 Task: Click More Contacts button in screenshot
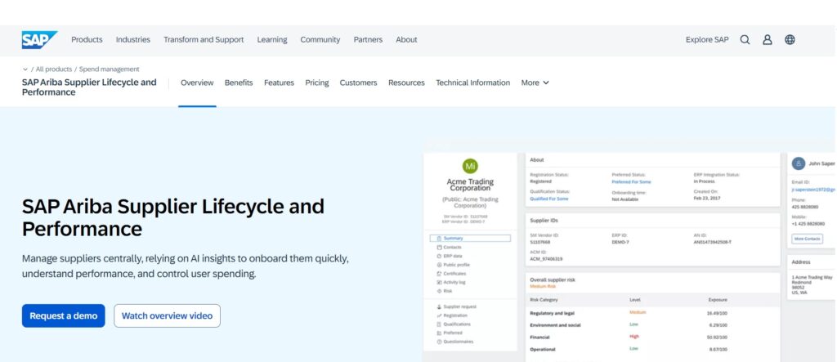(807, 239)
